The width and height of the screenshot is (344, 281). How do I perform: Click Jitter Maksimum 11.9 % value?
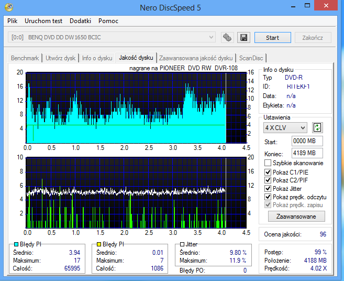pos(238,261)
